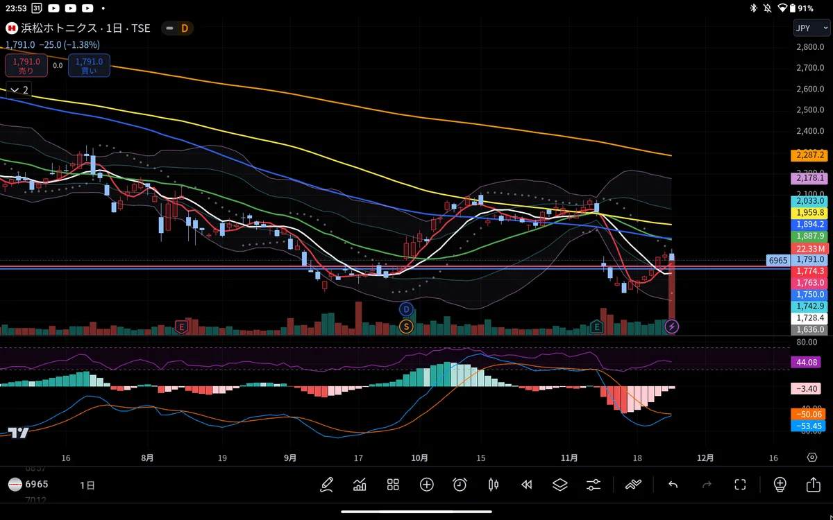Open the indicators chart icon
The image size is (833, 520).
(x=360, y=485)
